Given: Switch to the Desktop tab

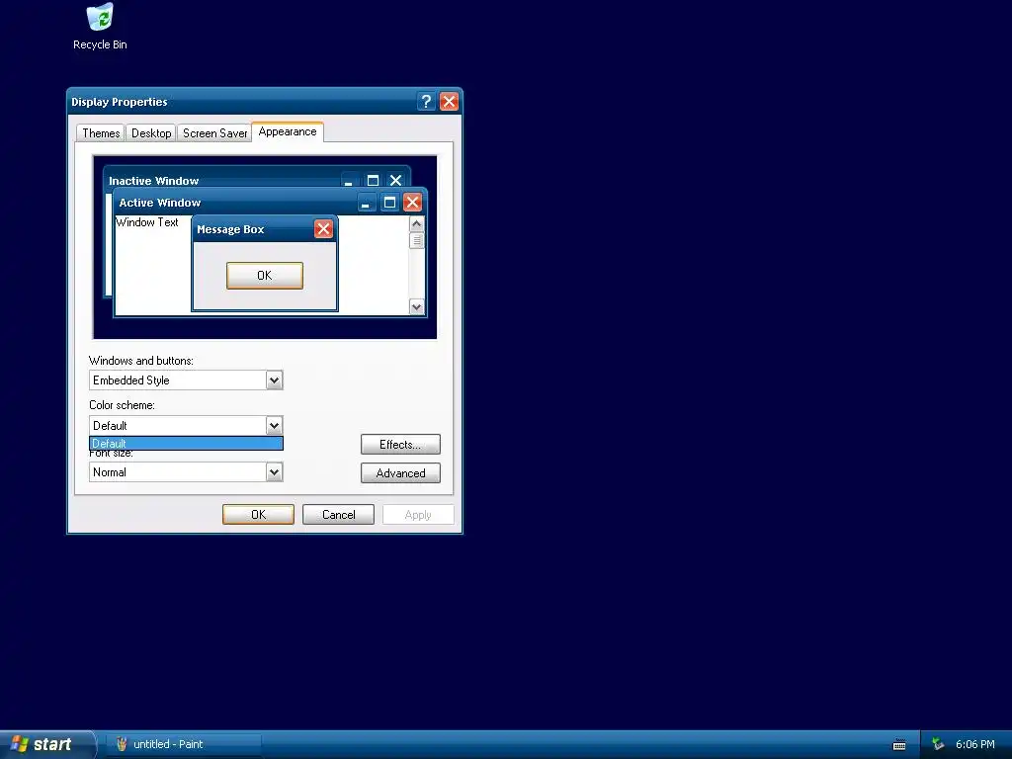Looking at the screenshot, I should pos(151,133).
